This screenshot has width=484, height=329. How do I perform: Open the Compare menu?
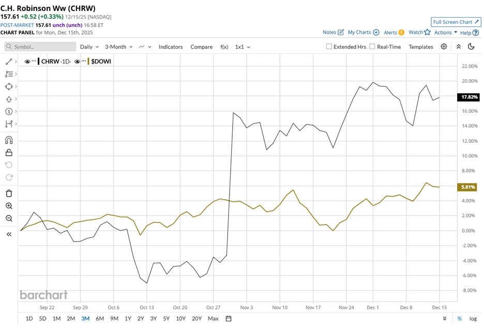[x=201, y=47]
